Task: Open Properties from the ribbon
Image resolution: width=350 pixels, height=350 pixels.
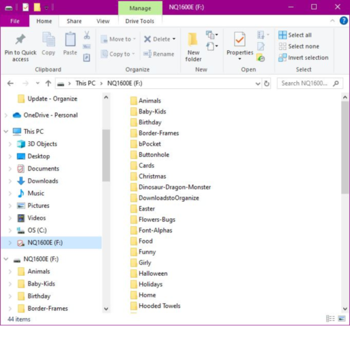Action: [240, 46]
